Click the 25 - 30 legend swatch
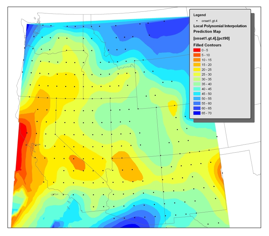 click(197, 74)
